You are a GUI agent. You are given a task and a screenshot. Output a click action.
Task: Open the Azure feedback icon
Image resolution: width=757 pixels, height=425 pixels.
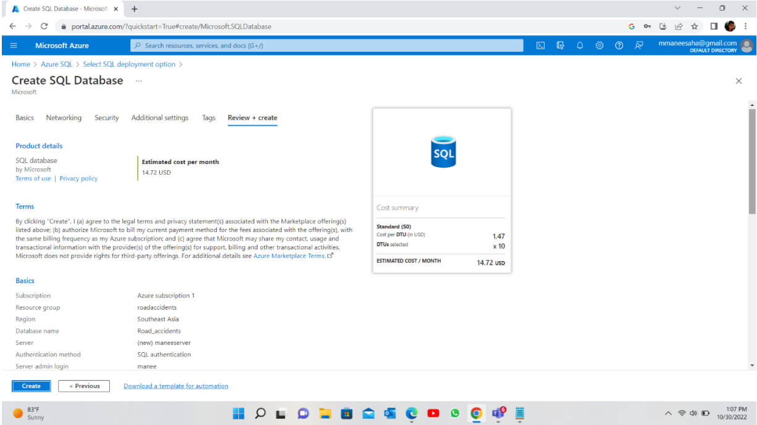click(639, 46)
